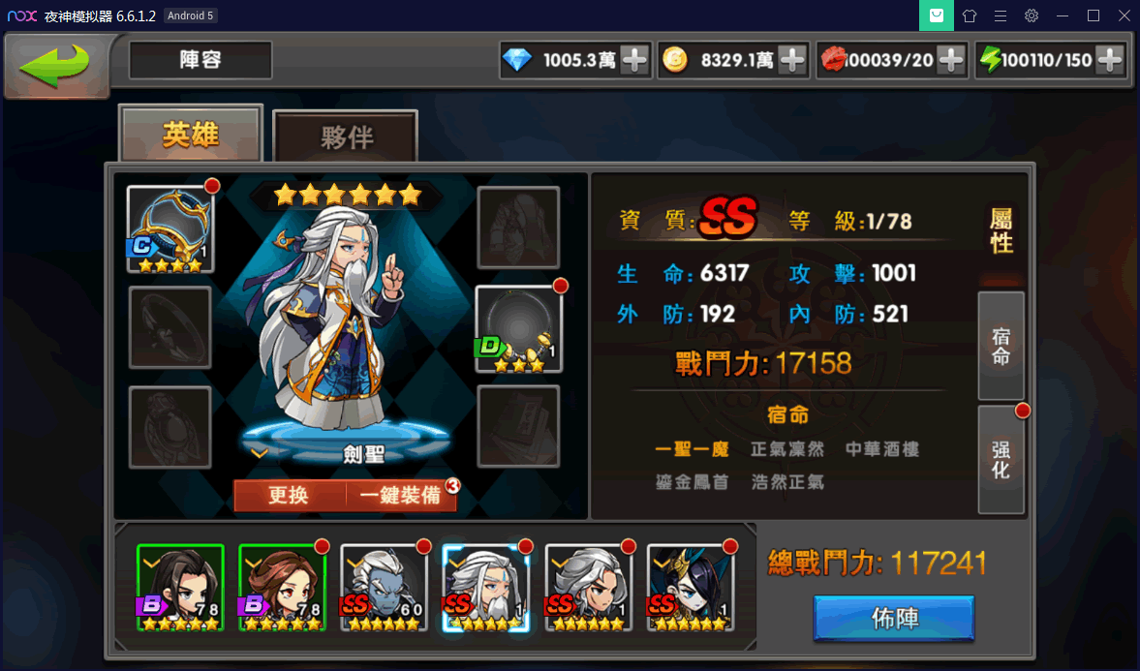
Task: Add energy via lightning plus icon
Action: coord(1109,60)
